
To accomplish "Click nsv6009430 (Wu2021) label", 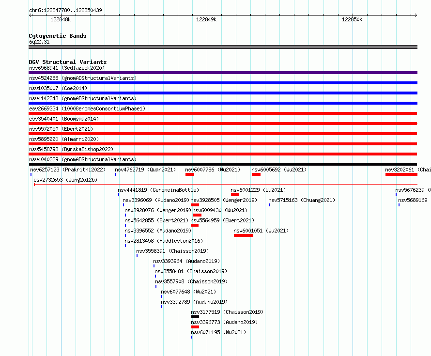I will 220,210.
